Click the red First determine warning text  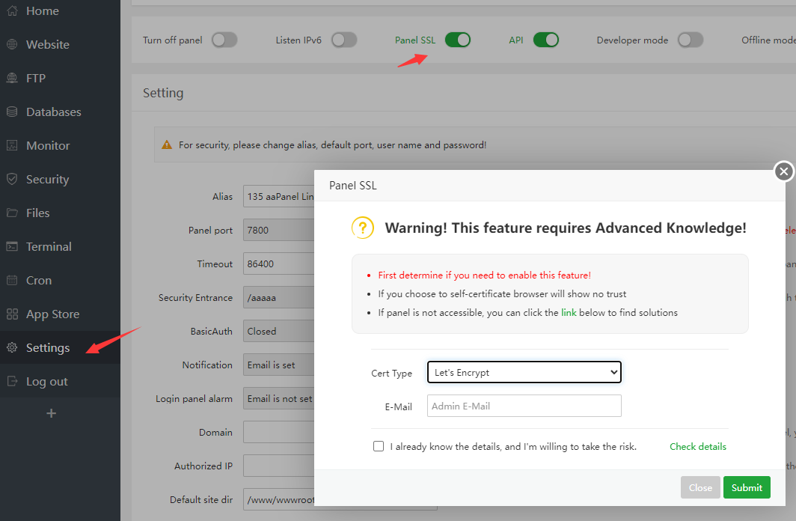pyautogui.click(x=484, y=275)
